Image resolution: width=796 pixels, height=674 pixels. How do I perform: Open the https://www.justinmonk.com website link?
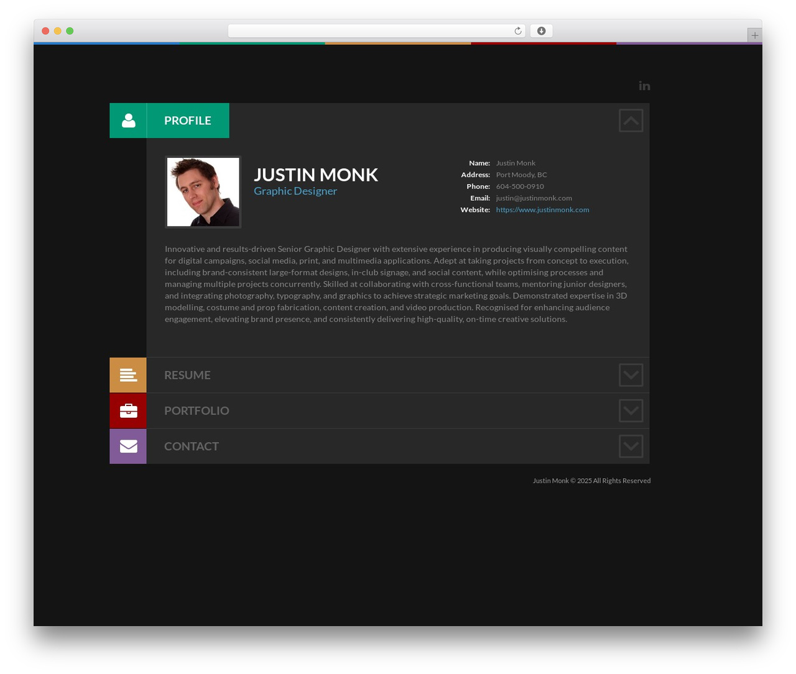pyautogui.click(x=542, y=210)
